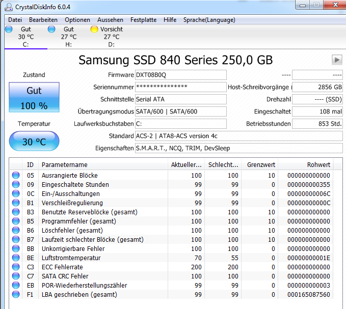346x309 pixels.
Task: Select the yellow Vorsicht orb for drive D:
Action: tap(94, 29)
